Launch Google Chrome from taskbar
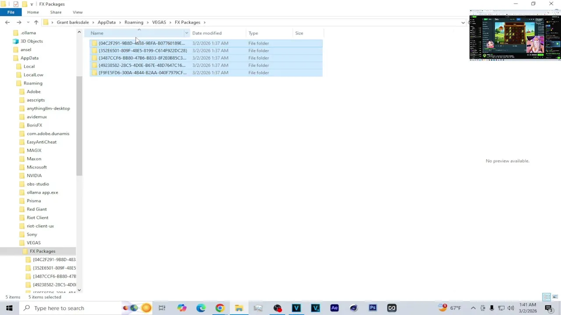This screenshot has width=561, height=315. coord(220,308)
